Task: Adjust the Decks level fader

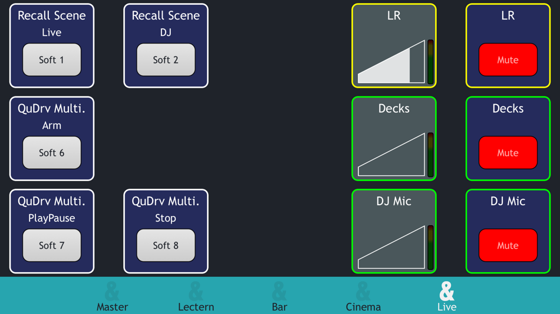Action: [x=391, y=154]
